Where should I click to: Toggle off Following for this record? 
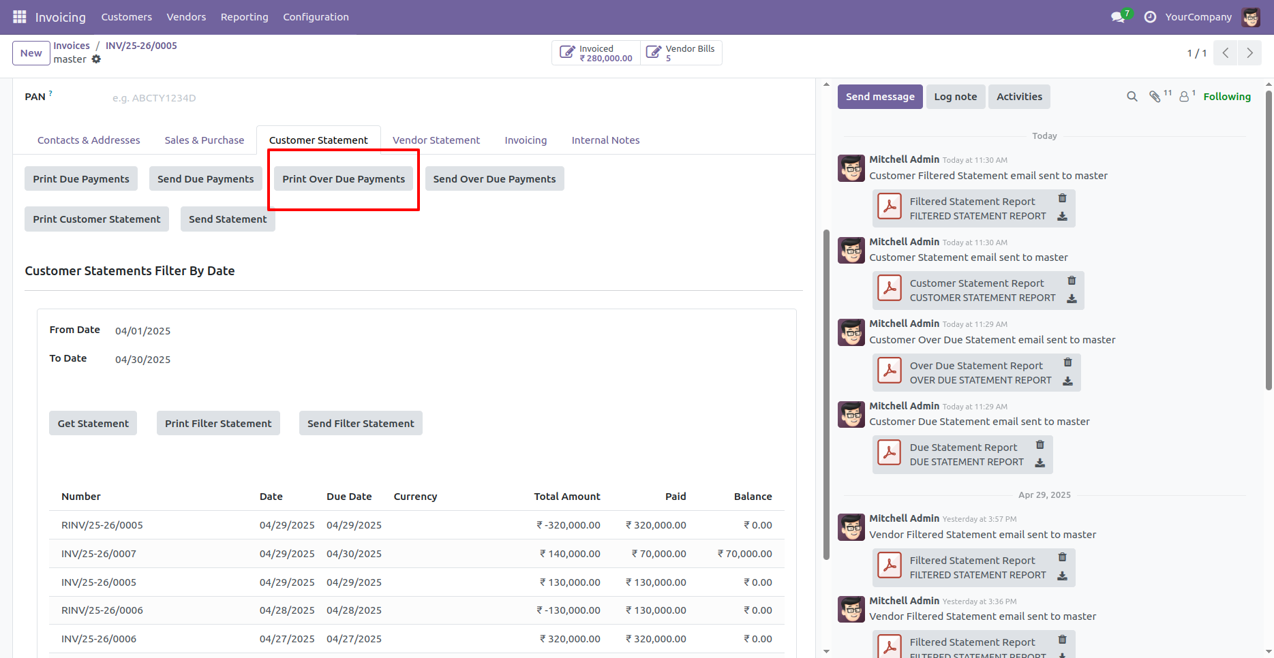click(1226, 96)
